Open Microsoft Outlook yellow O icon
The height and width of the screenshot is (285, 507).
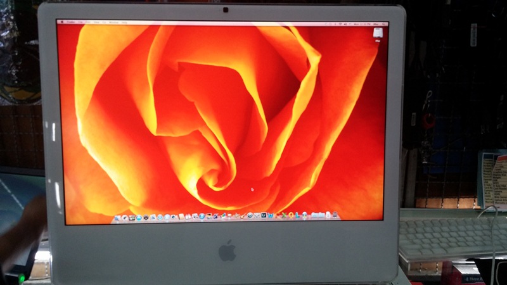coord(291,215)
